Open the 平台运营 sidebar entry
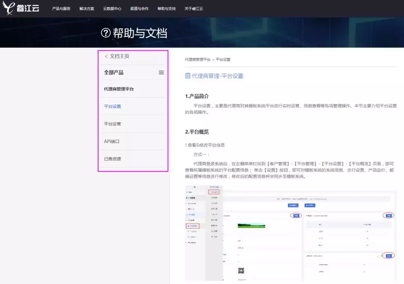The height and width of the screenshot is (284, 404). [x=113, y=124]
